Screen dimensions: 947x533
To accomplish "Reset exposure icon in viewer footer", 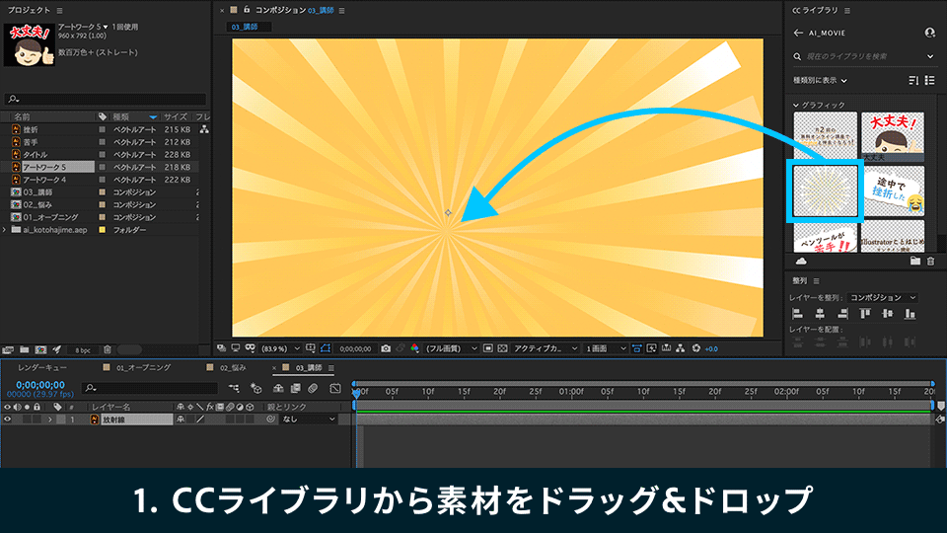I will (696, 348).
